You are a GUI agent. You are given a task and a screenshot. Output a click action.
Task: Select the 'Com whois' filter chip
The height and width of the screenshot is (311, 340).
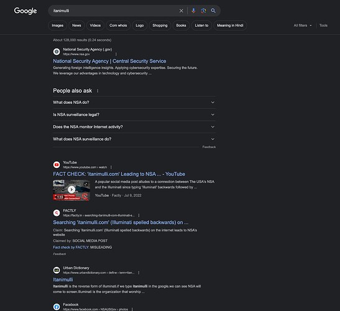[x=118, y=26]
